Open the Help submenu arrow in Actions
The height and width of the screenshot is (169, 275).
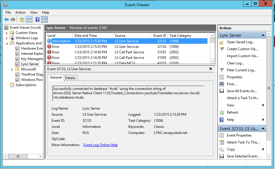pos(263,120)
